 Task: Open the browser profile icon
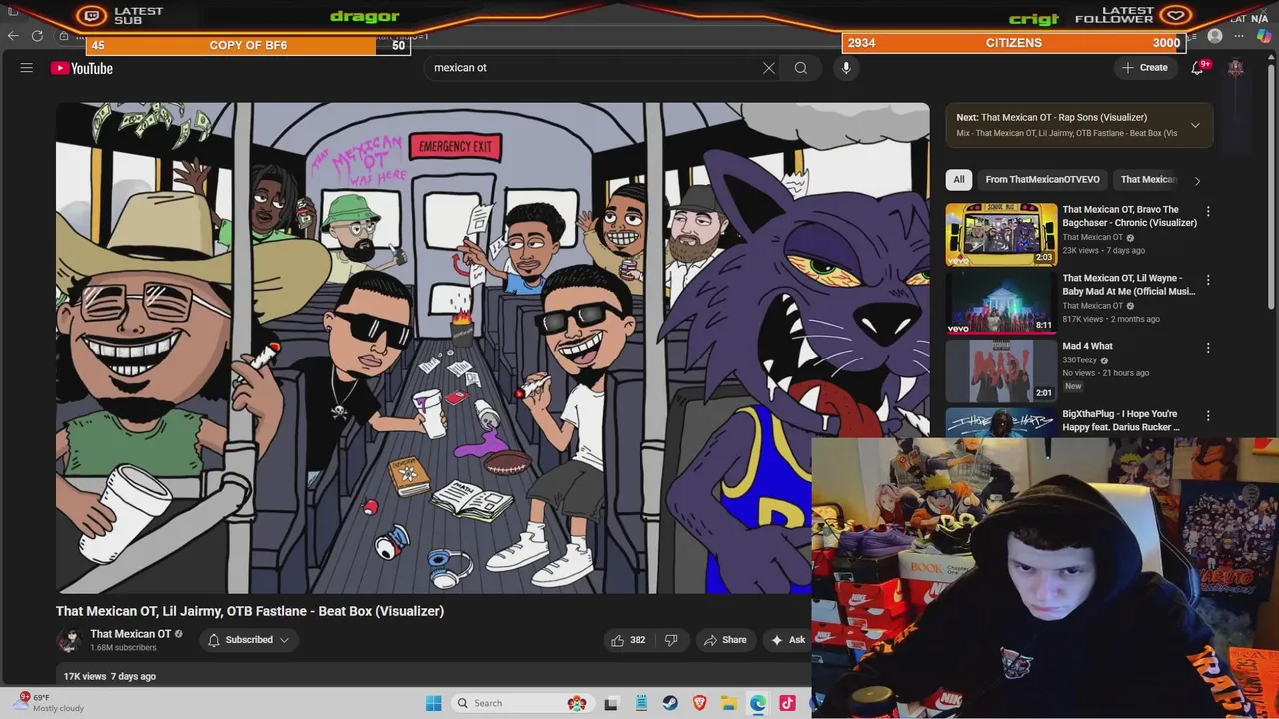coord(1215,36)
